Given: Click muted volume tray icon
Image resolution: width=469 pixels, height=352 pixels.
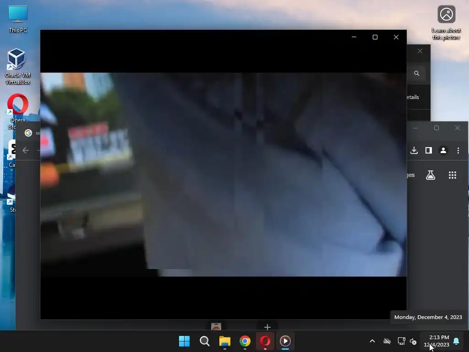Looking at the screenshot, I should click(413, 341).
